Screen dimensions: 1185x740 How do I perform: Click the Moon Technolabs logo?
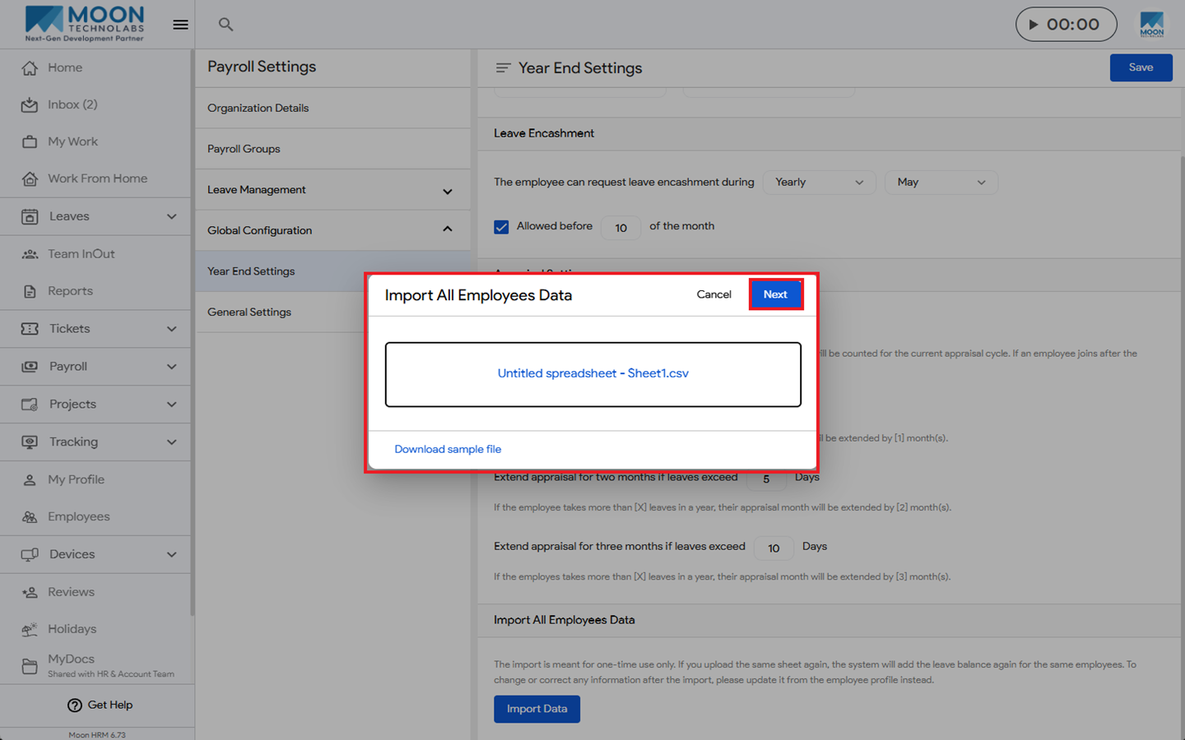(x=85, y=24)
